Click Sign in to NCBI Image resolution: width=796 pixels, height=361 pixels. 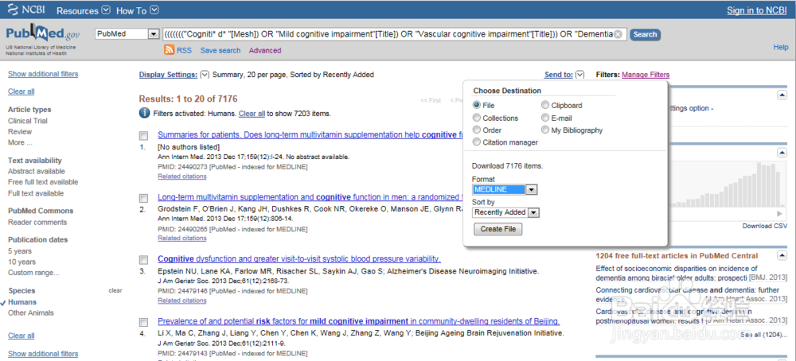(758, 10)
